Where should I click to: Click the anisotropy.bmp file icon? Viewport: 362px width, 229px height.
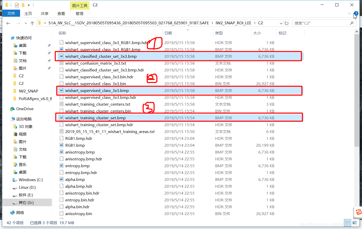pos(61,152)
